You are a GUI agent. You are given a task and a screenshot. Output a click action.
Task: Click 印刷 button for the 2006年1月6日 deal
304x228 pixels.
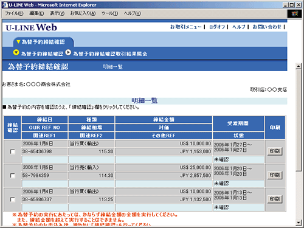(275, 151)
